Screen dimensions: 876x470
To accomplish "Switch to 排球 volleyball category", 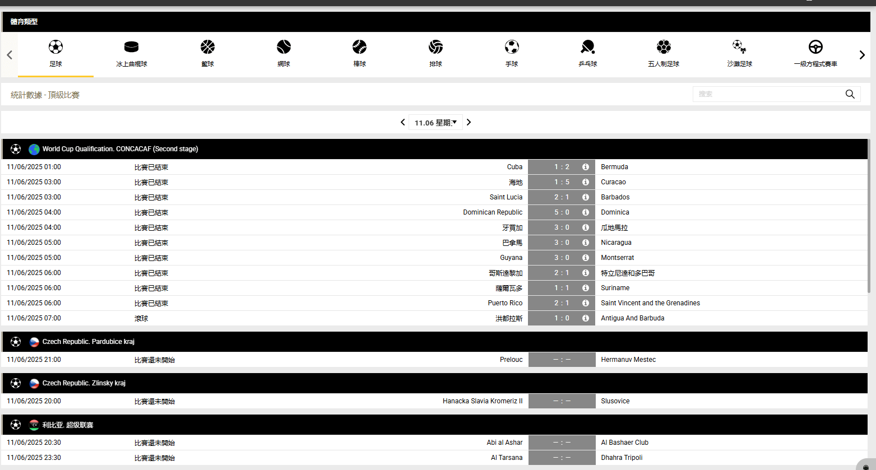I will pos(435,47).
